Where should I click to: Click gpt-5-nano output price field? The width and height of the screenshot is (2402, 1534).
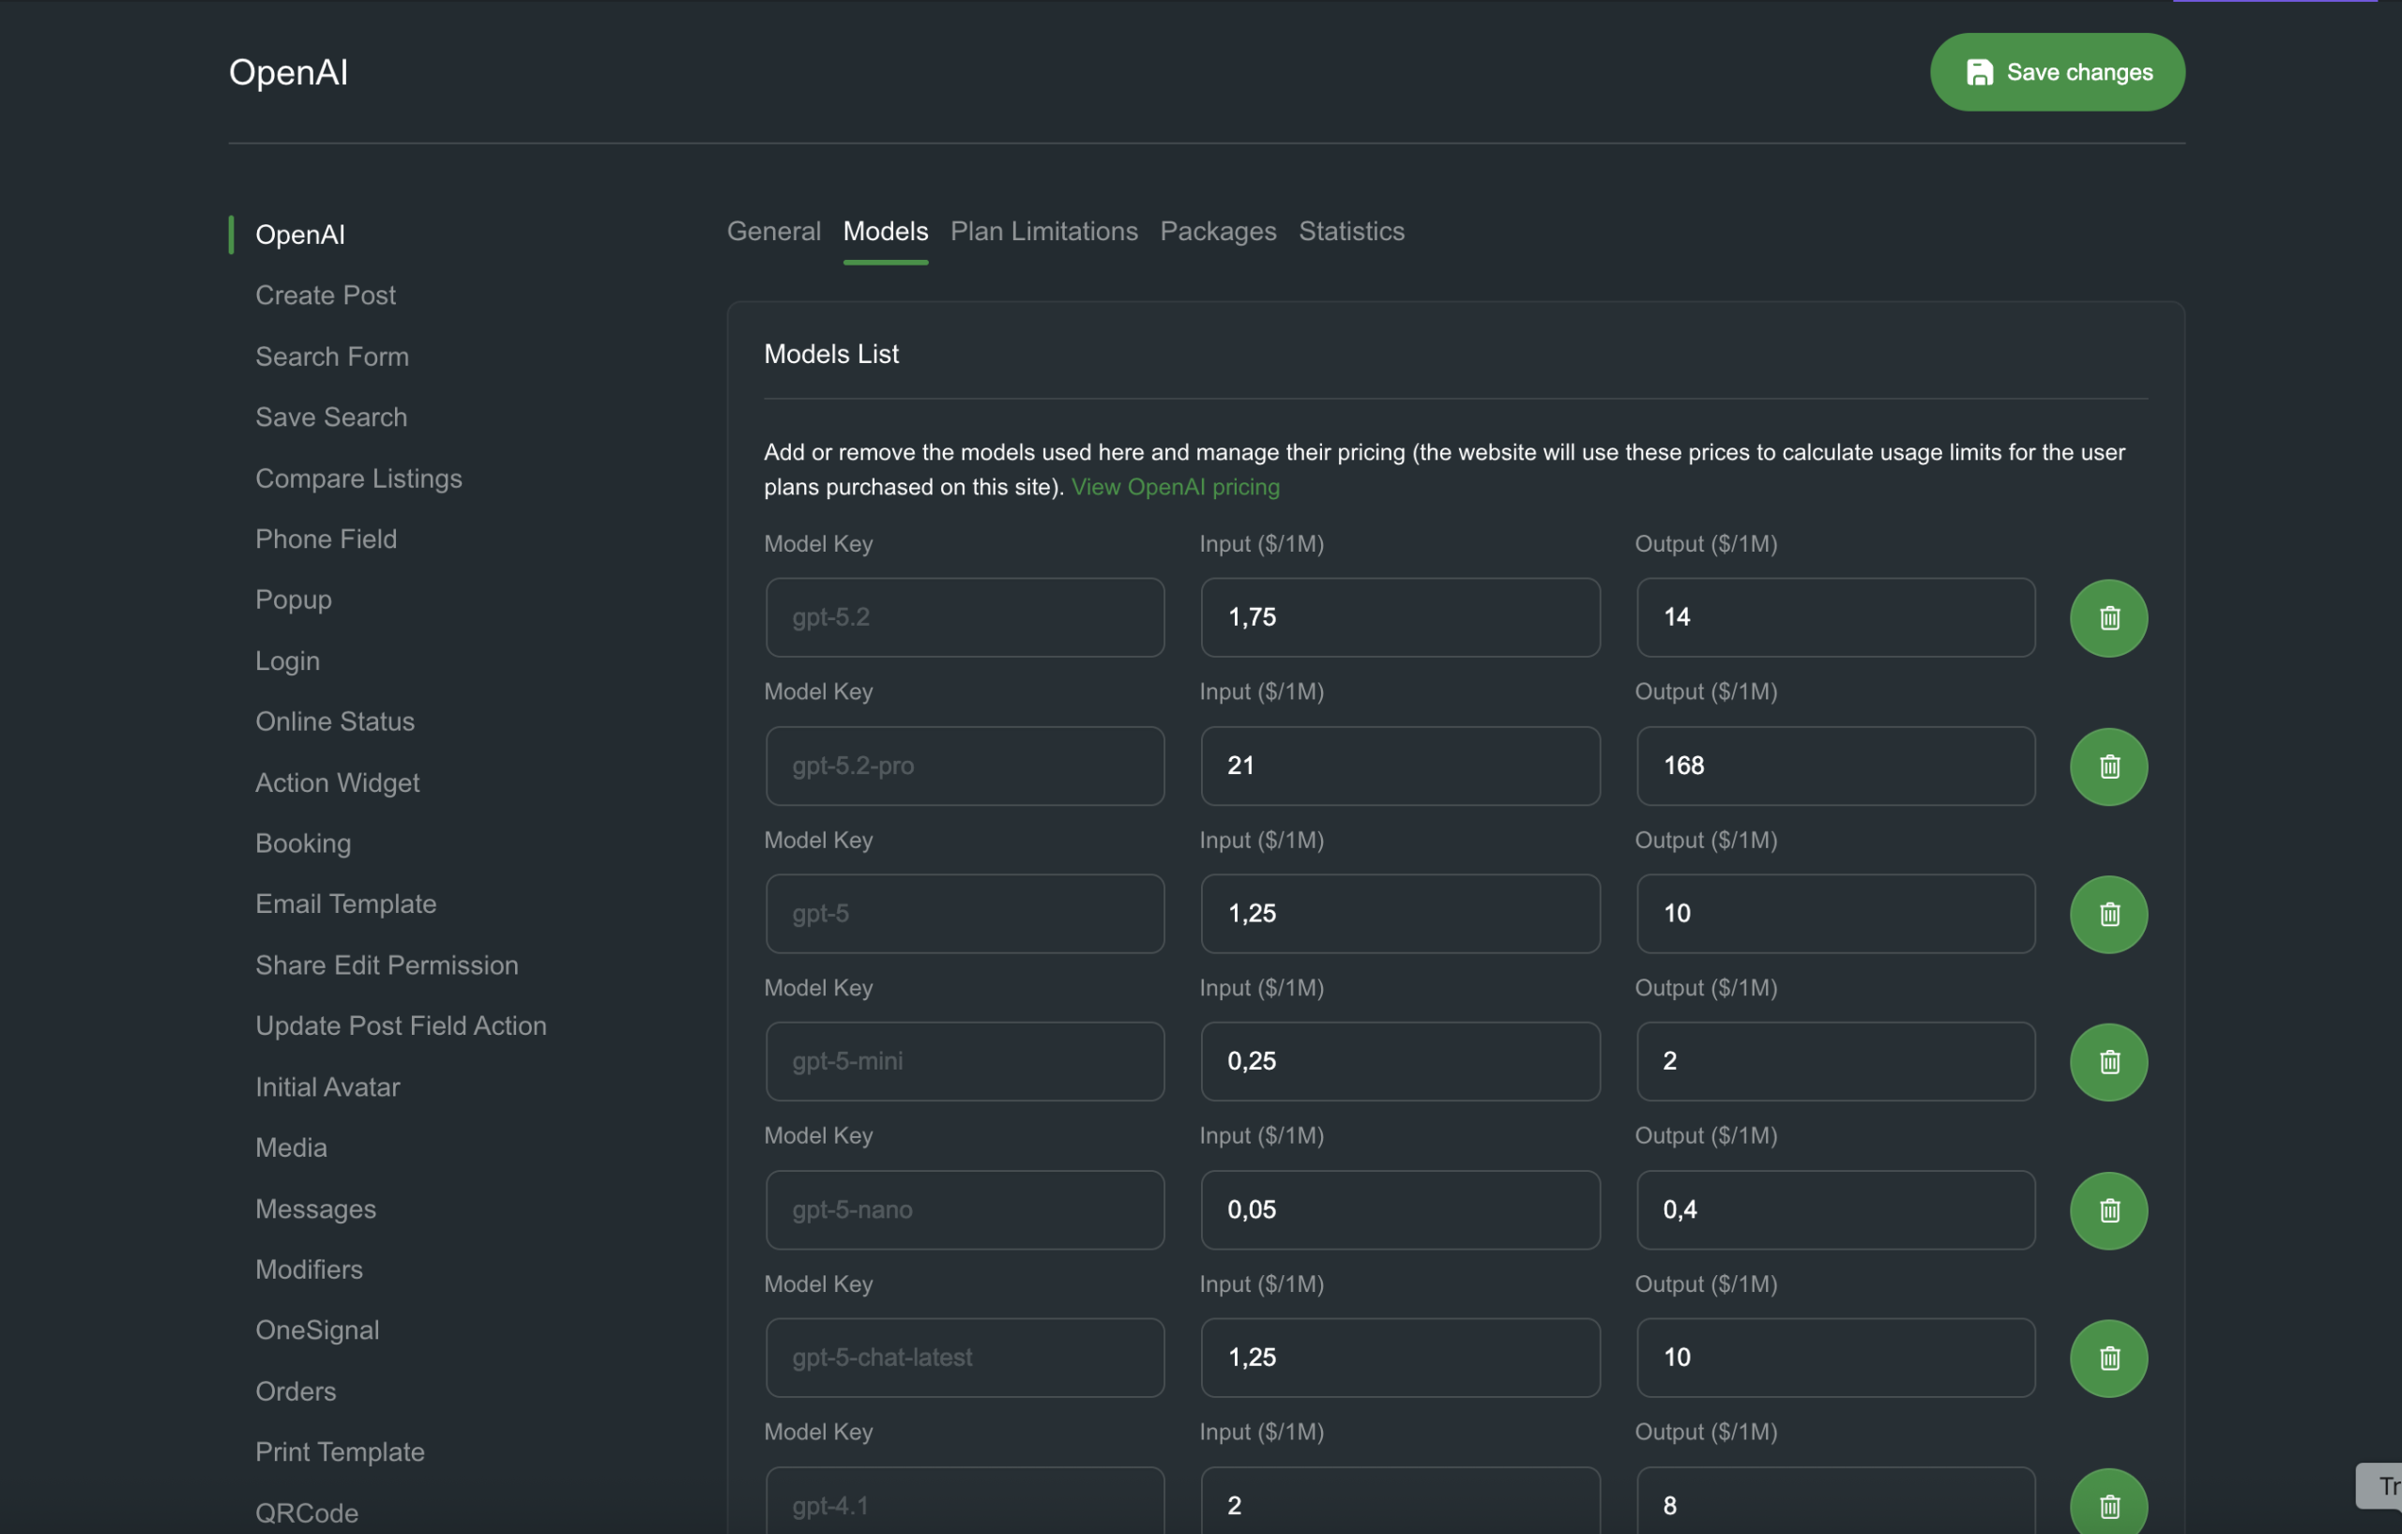click(1834, 1210)
